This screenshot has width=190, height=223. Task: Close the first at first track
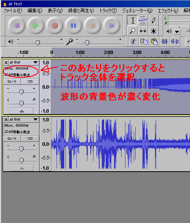6,62
